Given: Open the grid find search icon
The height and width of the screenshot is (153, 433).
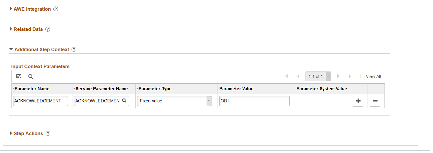Looking at the screenshot, I should 31,76.
